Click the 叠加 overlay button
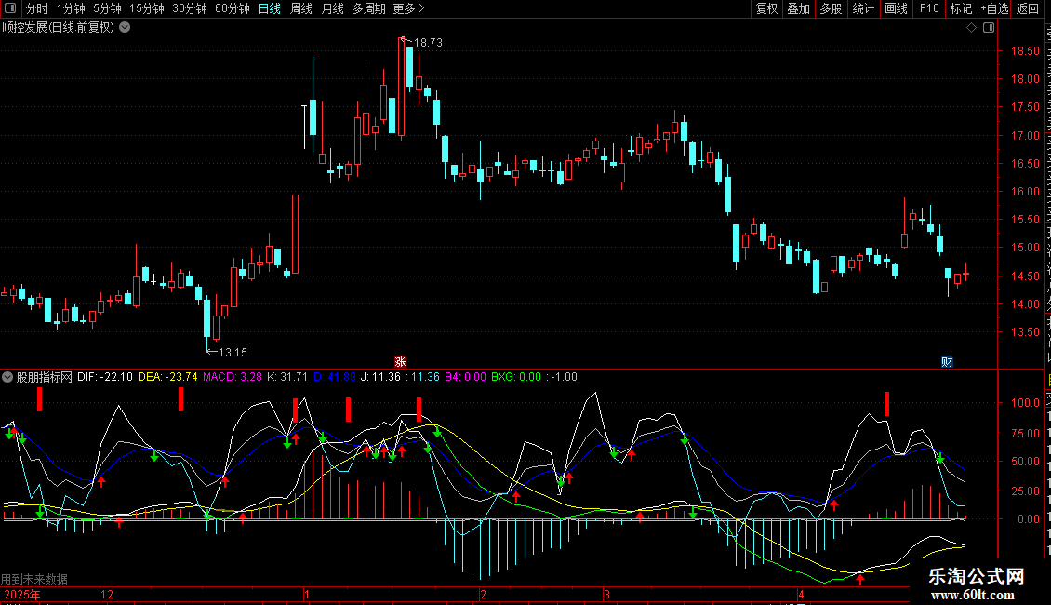Screen dimensions: 1051x605 click(x=798, y=8)
